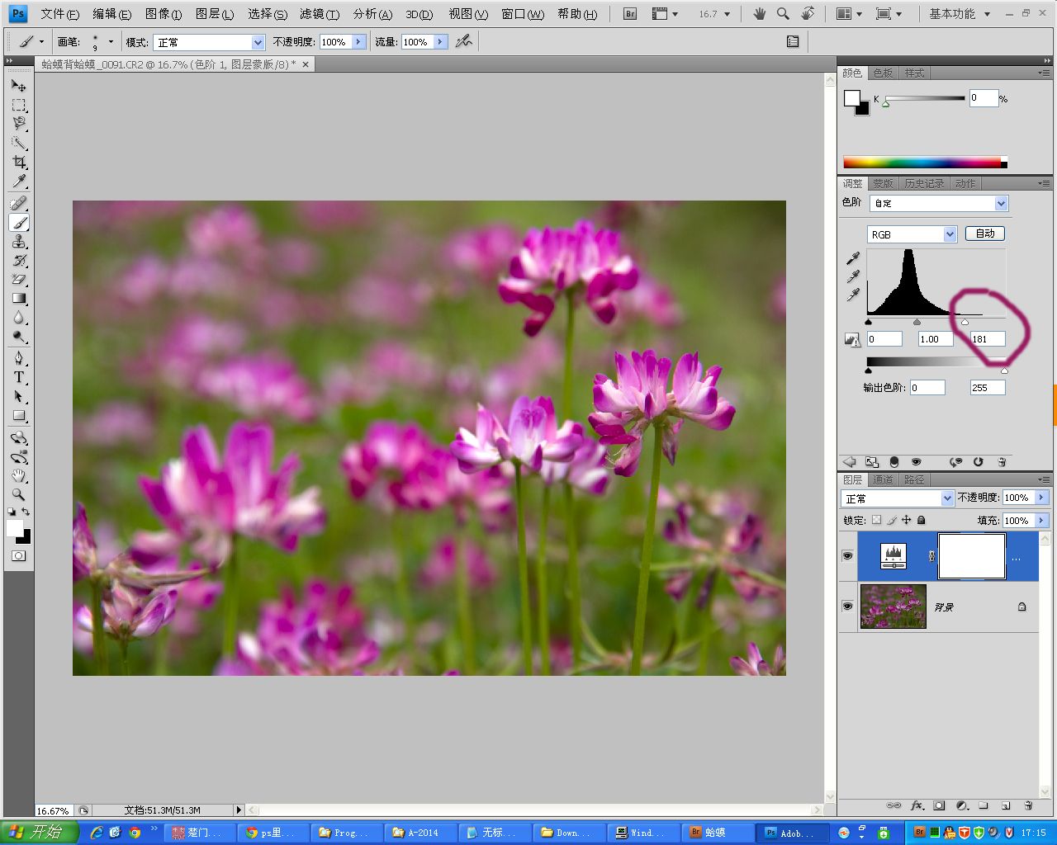Hide the 背景 layer

(x=847, y=607)
